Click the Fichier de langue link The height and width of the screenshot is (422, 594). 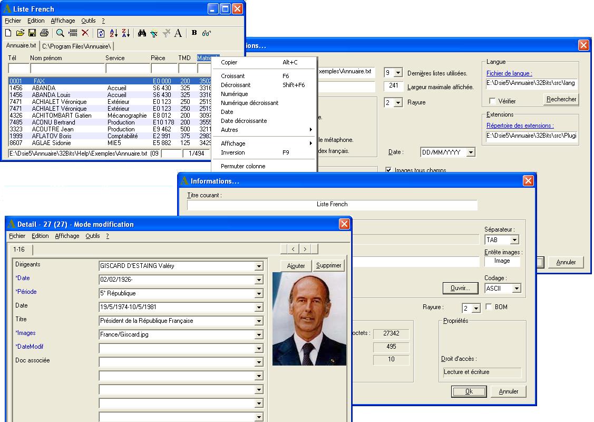pos(509,73)
